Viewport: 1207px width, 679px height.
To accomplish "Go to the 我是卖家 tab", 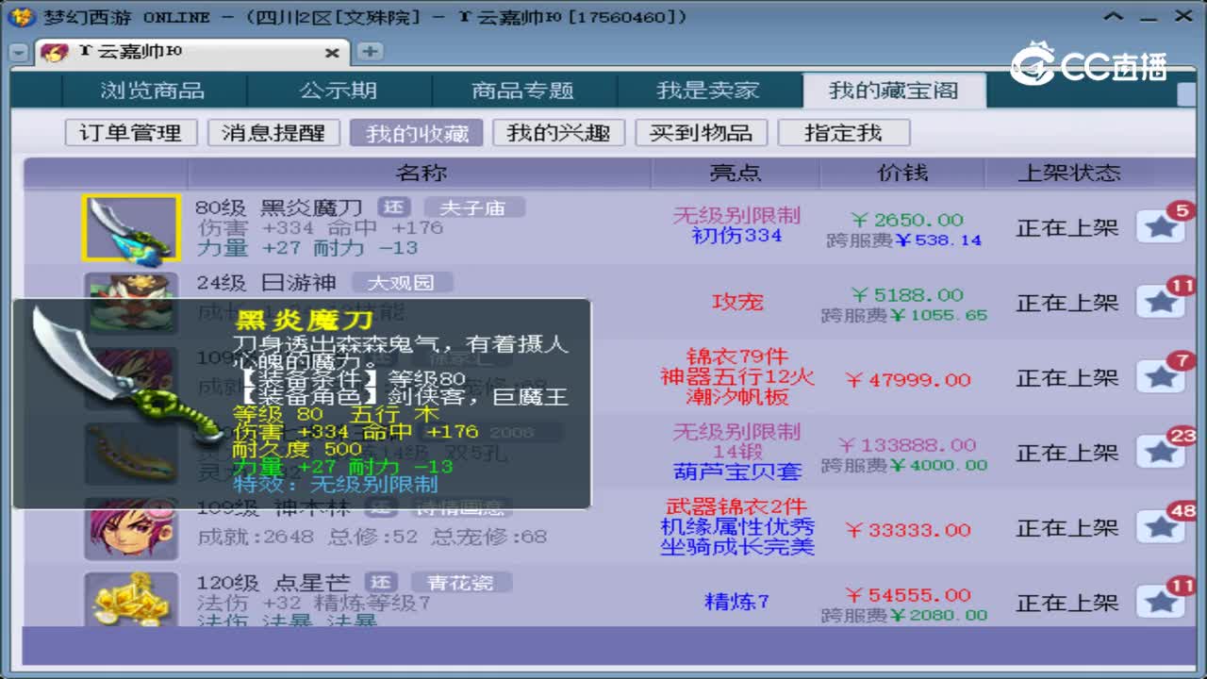I will [708, 91].
